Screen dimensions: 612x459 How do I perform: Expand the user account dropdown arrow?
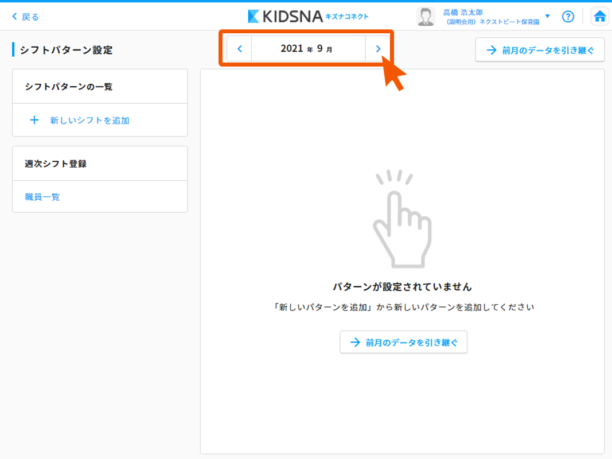pyautogui.click(x=547, y=17)
